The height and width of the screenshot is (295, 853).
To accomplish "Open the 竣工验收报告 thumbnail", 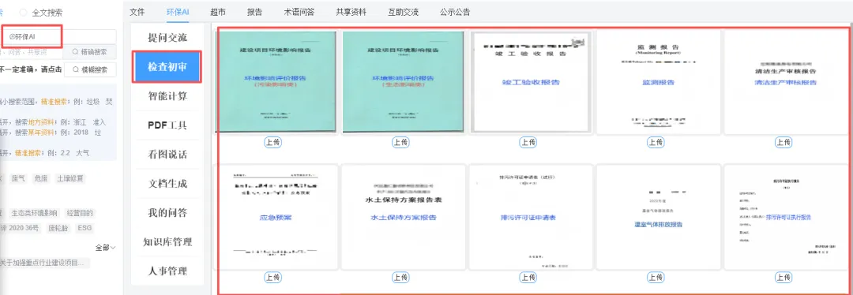I will [531, 81].
